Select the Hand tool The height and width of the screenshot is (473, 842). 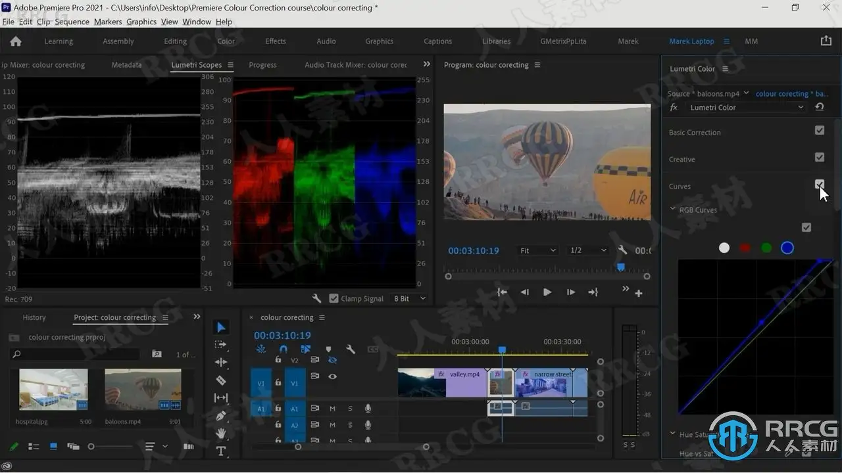(x=221, y=434)
